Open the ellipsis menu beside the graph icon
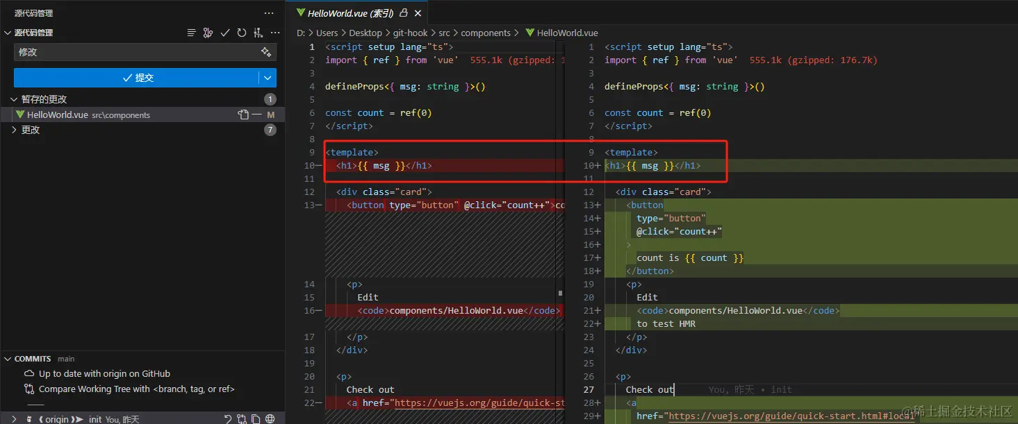Viewport: 1018px width, 424px height. [x=275, y=33]
